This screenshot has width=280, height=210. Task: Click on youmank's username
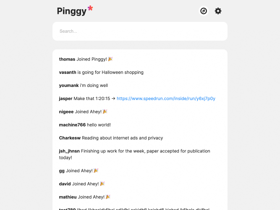tap(69, 85)
